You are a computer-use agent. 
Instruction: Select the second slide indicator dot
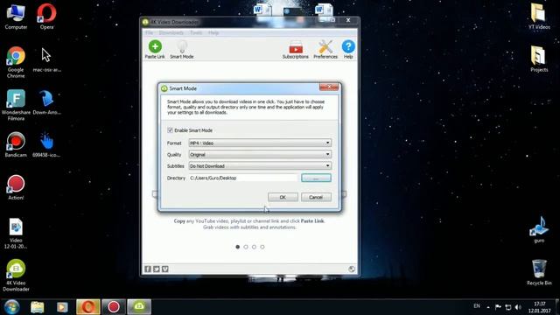coord(246,247)
